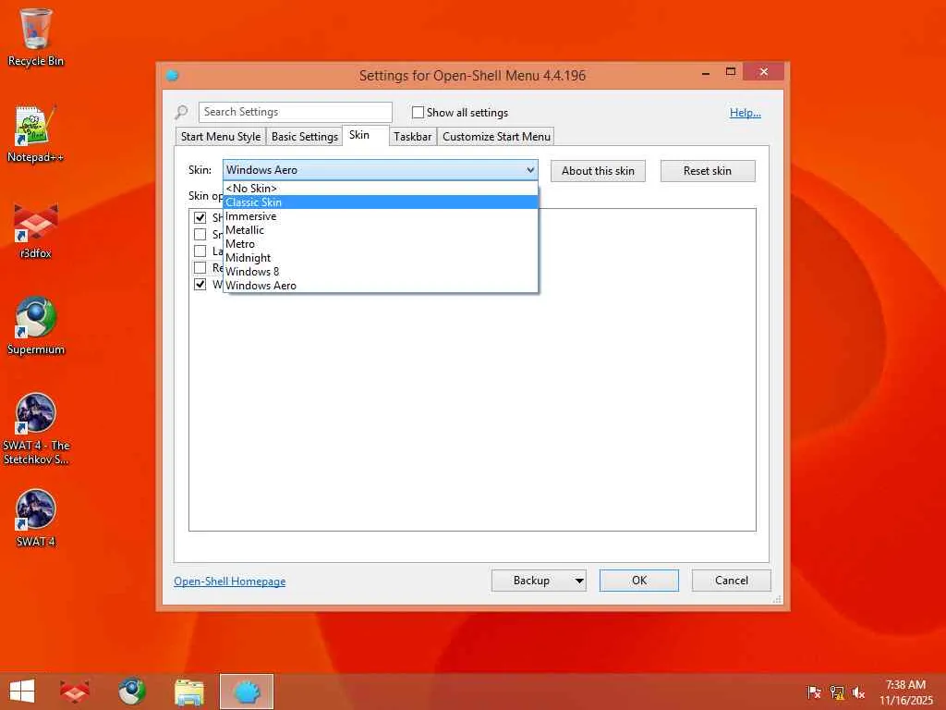Click the Reset skin button
Image resolution: width=946 pixels, height=710 pixels.
tap(708, 171)
